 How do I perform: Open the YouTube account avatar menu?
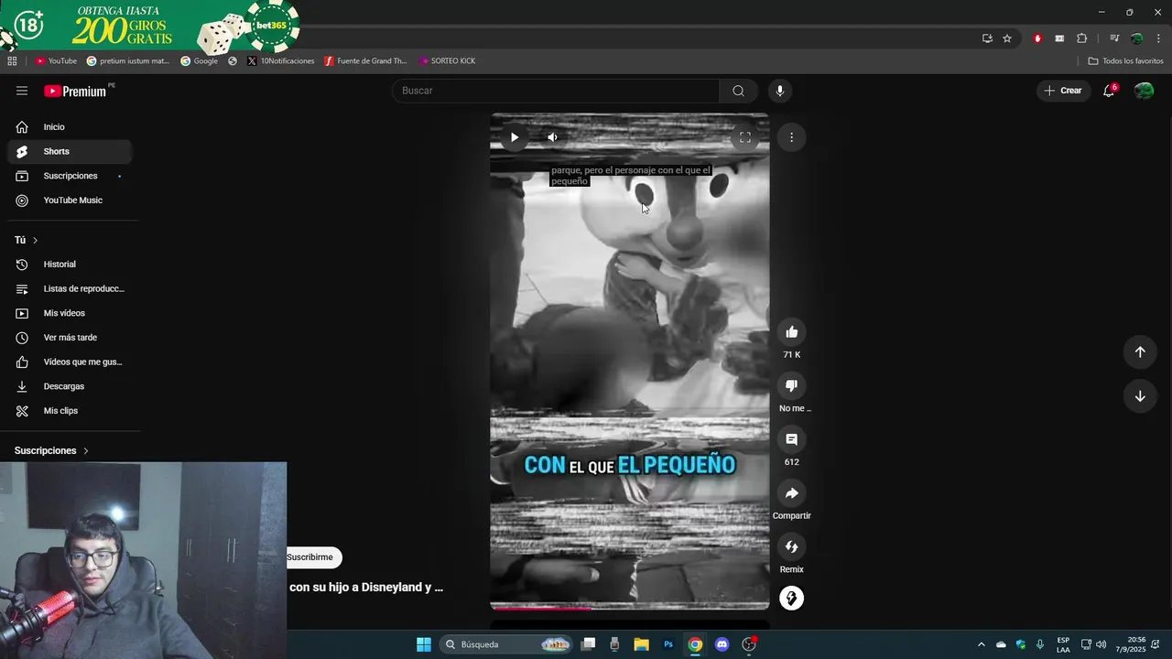(x=1144, y=91)
